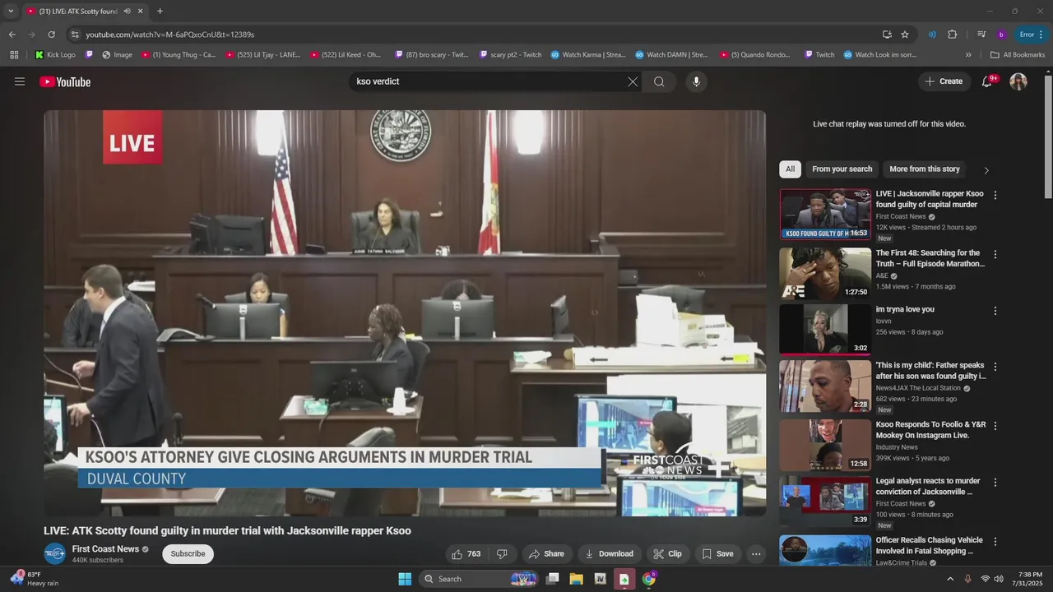Submit search with the magnifier button

659,81
